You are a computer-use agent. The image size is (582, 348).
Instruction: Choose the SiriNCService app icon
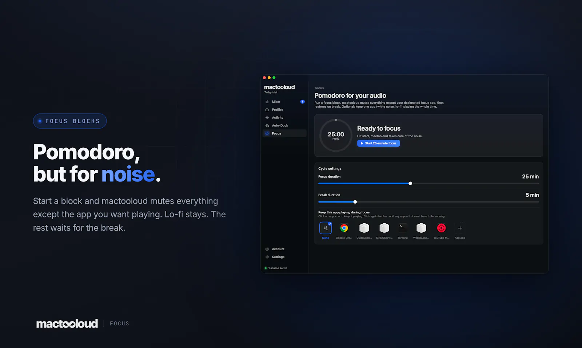pyautogui.click(x=384, y=228)
